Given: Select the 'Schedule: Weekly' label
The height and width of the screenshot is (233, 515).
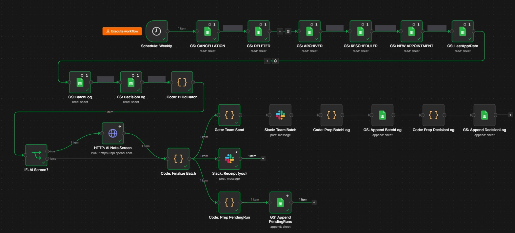Looking at the screenshot, I should tap(156, 46).
